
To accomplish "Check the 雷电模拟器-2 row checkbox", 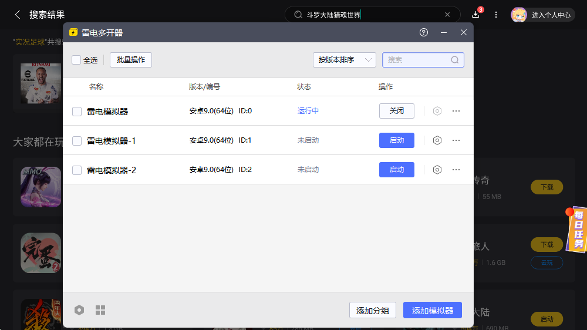I will coord(77,170).
